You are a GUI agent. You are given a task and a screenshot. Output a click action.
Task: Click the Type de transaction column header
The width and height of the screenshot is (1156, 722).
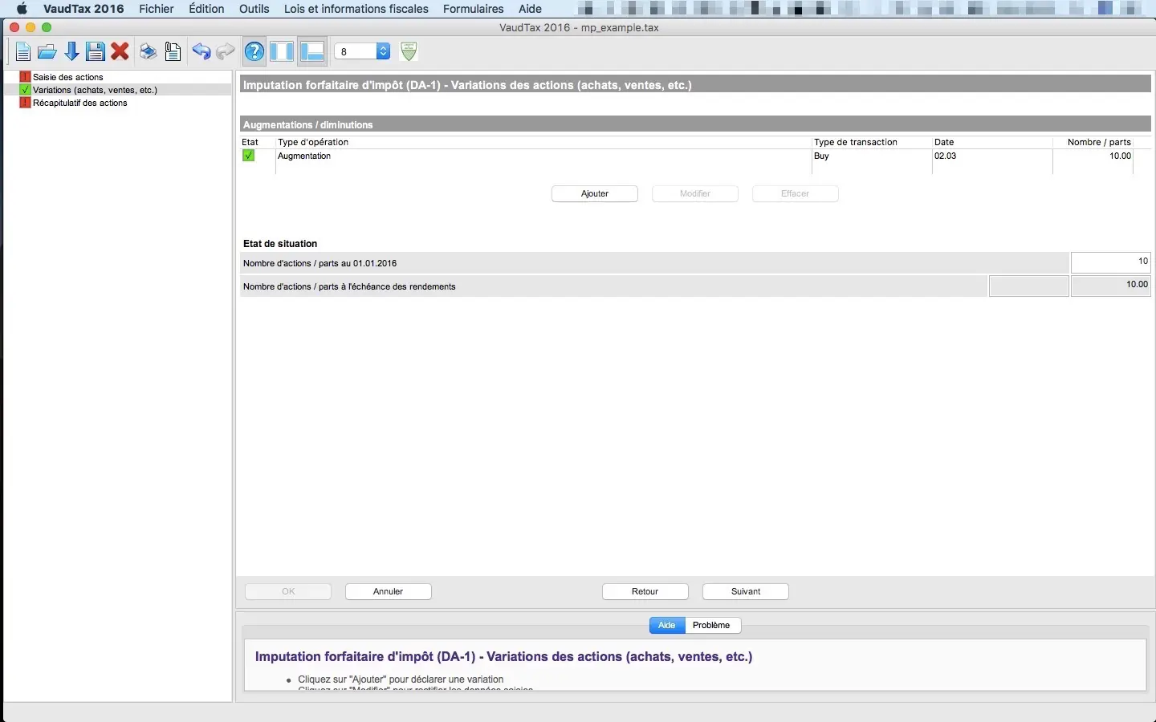[x=872, y=142]
